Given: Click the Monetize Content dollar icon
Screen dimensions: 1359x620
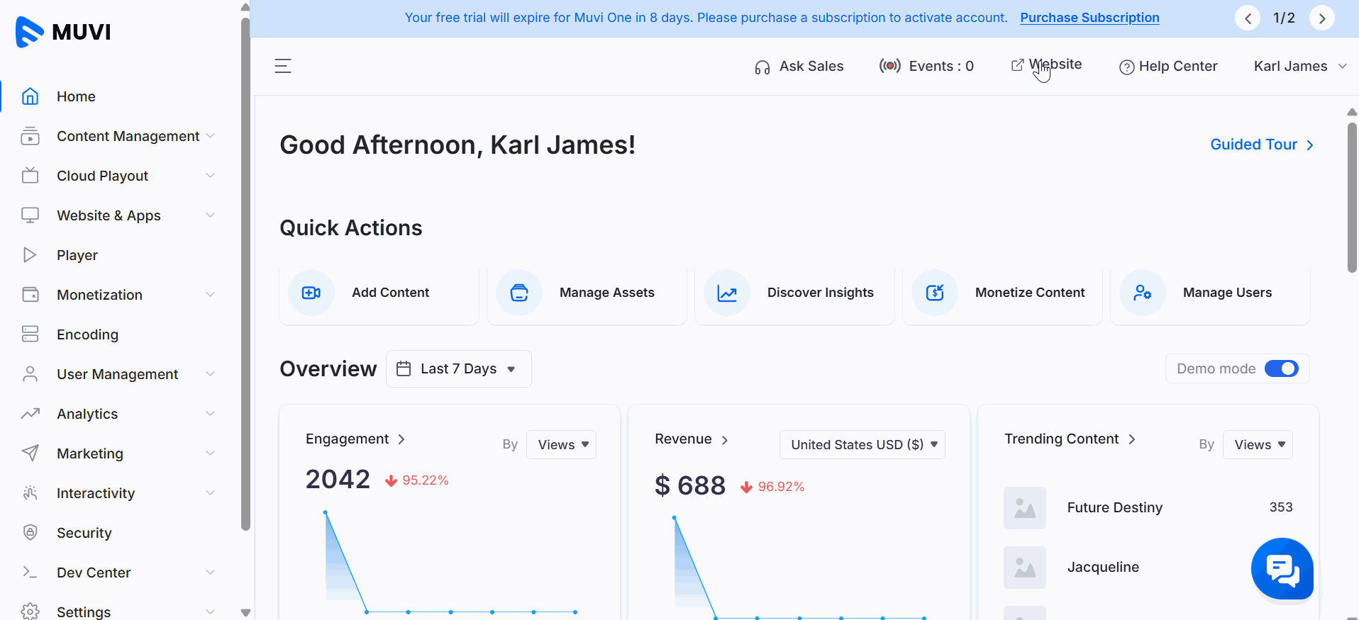Looking at the screenshot, I should tap(935, 293).
